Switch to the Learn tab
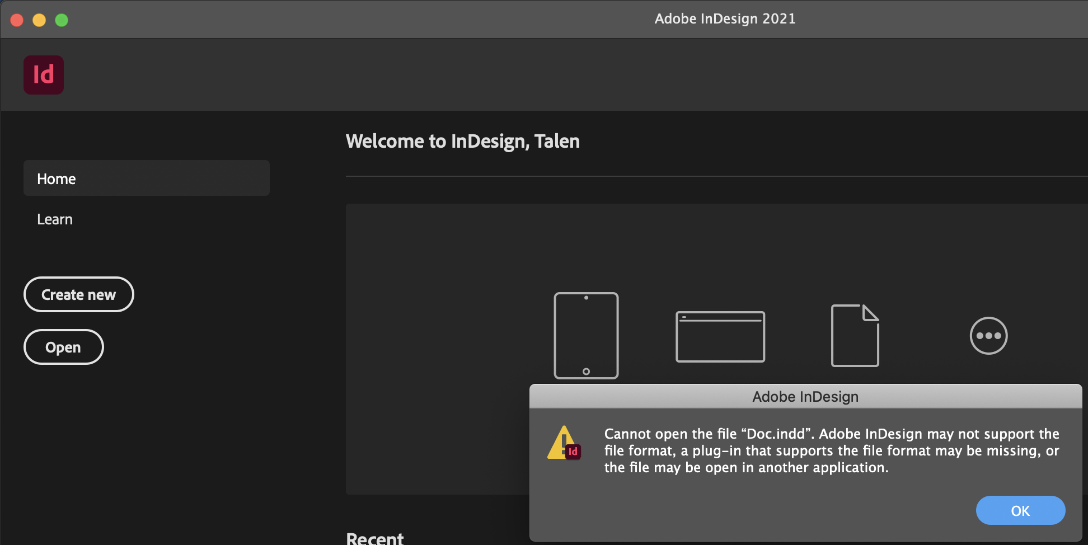The height and width of the screenshot is (545, 1088). 54,219
